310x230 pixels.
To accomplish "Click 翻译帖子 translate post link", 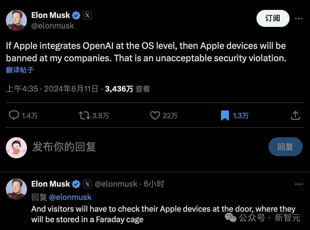I will [x=20, y=70].
